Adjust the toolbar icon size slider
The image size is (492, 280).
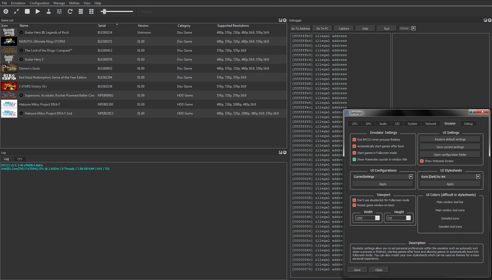[x=117, y=12]
